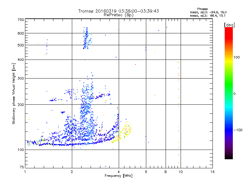This screenshot has width=250, height=187.
Task: Click 'mean, sd,O: -94.6, 16.0' statistics line
Action: 208,12
